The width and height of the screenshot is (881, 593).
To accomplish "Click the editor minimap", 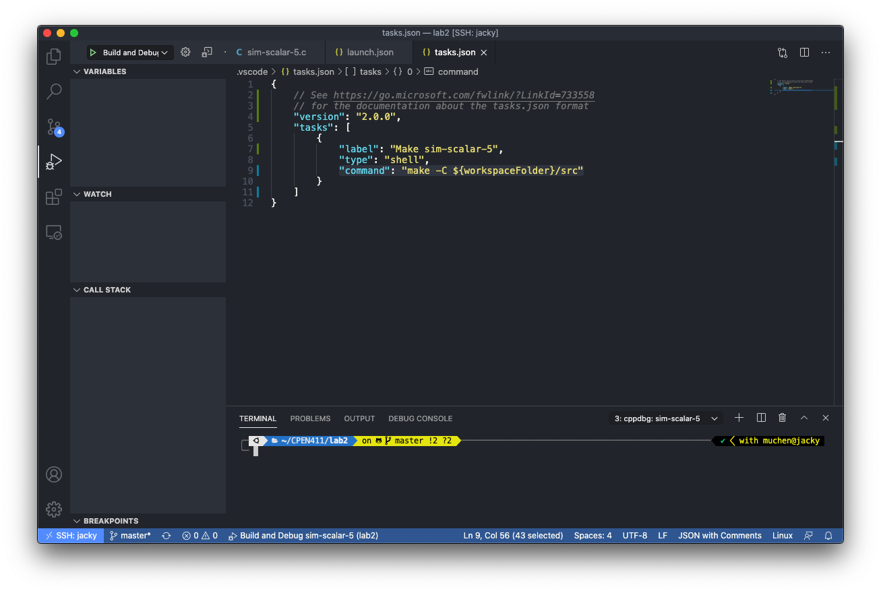I will click(802, 88).
